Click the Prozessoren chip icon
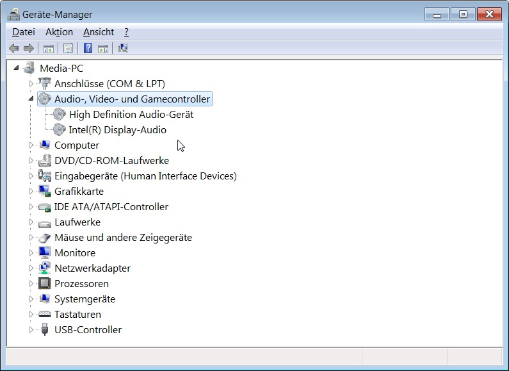The image size is (509, 371). coord(44,283)
